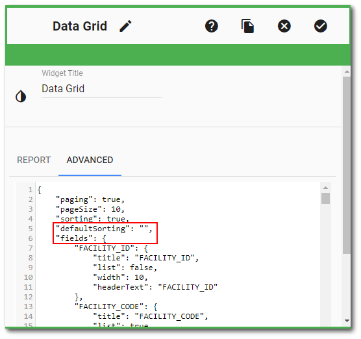Select the ADVANCED tab

click(x=90, y=160)
